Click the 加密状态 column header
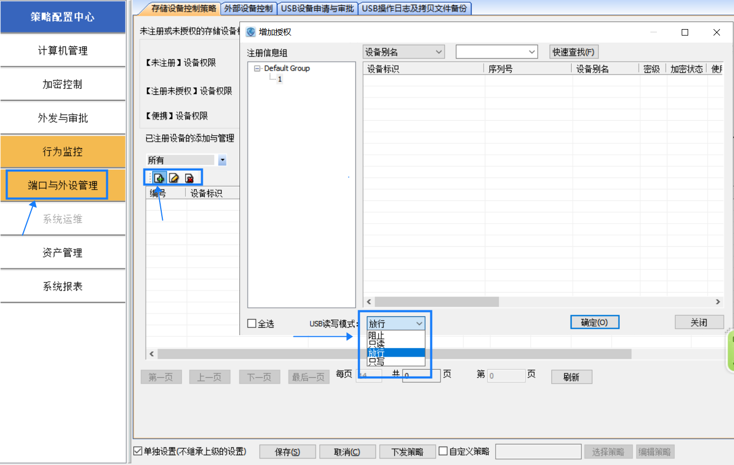The height and width of the screenshot is (465, 734). click(x=687, y=69)
